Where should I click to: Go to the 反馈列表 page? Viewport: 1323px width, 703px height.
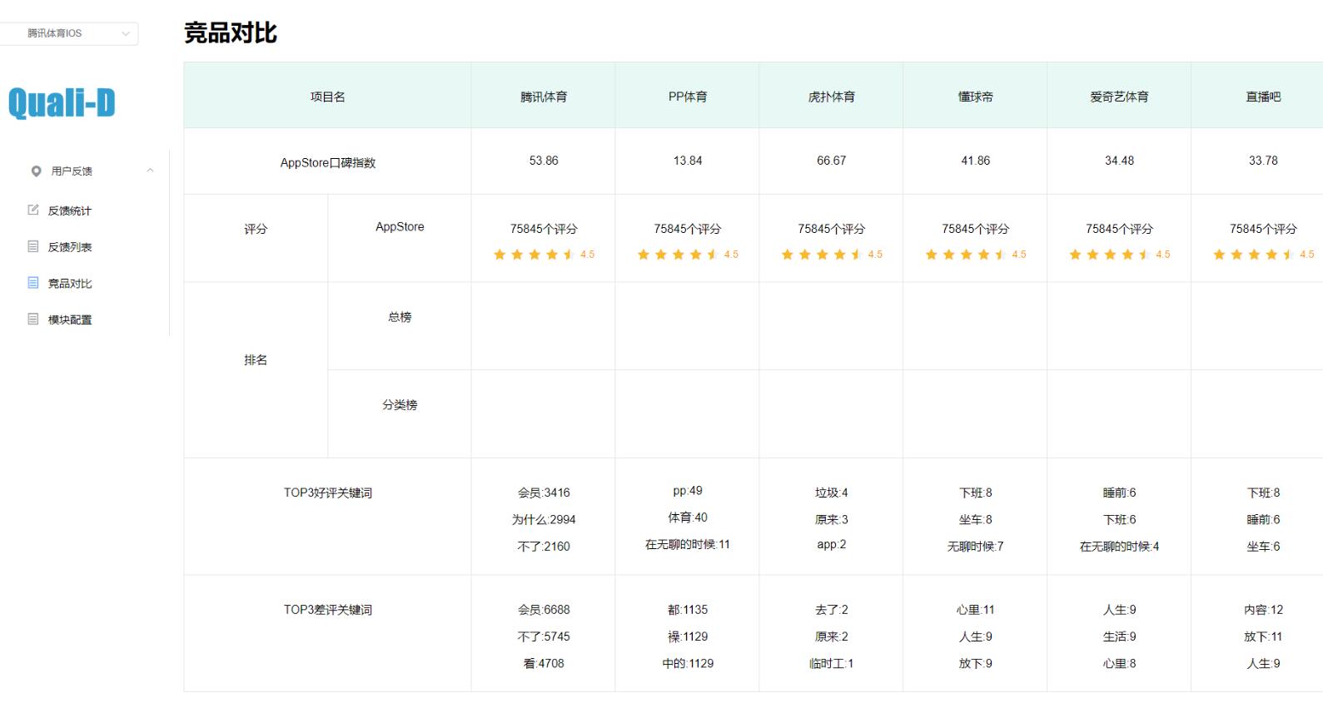click(70, 247)
